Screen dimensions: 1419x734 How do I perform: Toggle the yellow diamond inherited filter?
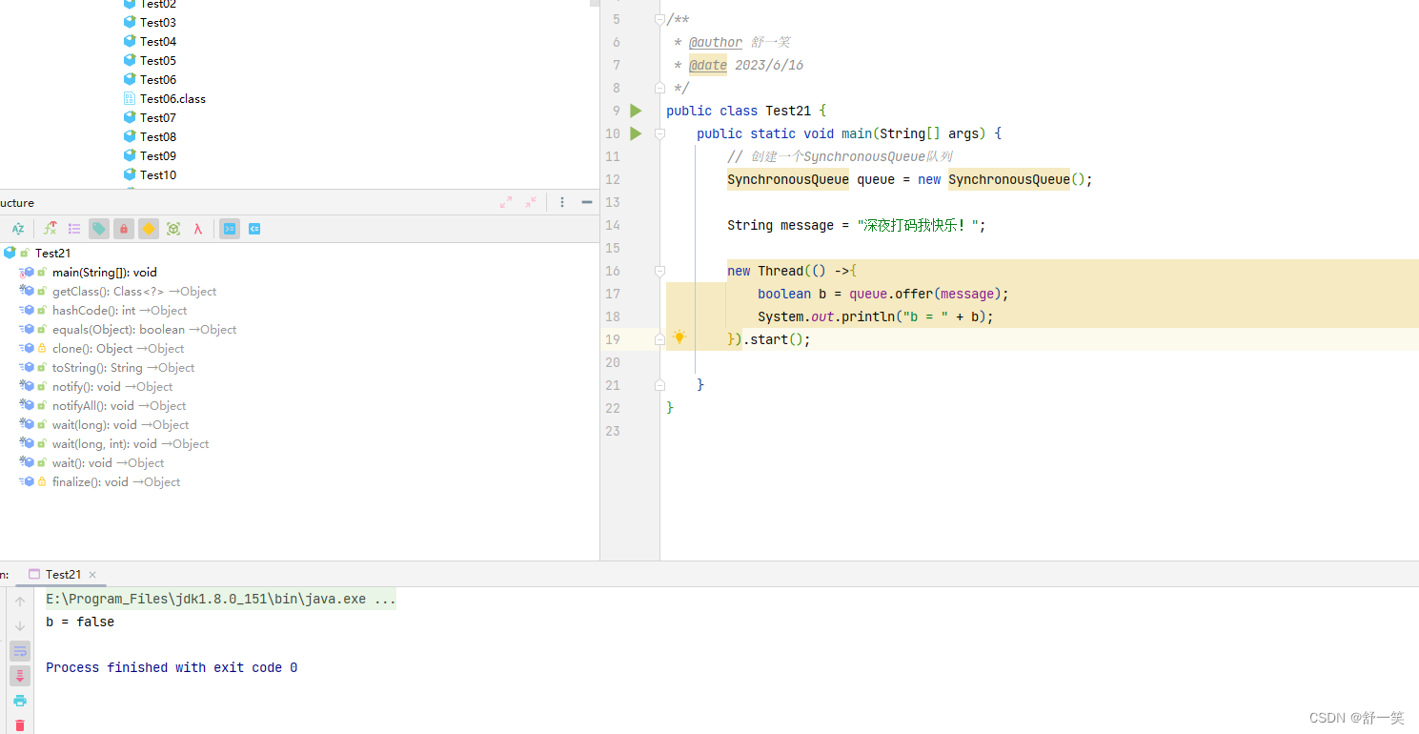(x=149, y=229)
